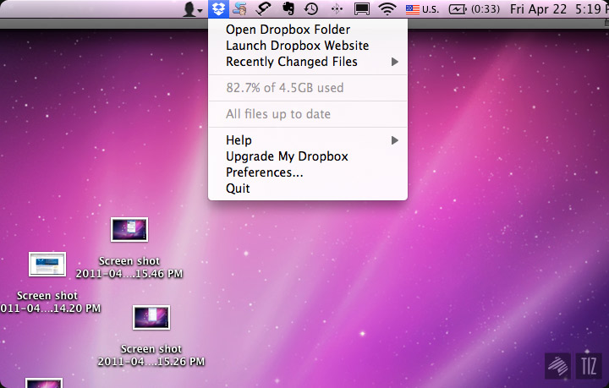Select the Screen shot 14.20 PM desktop file
This screenshot has width=609, height=388.
pyautogui.click(x=47, y=265)
